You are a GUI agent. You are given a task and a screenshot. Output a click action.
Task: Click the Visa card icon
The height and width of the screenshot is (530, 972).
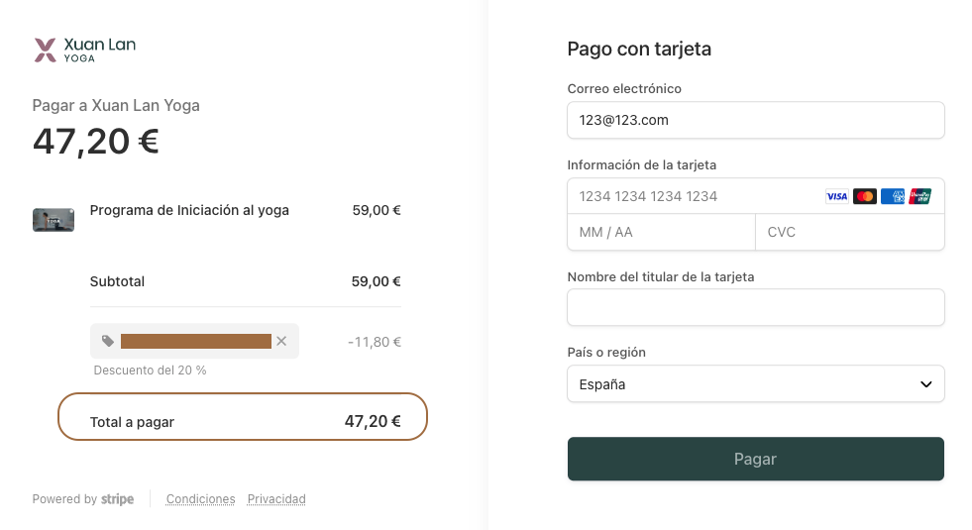[x=837, y=196]
